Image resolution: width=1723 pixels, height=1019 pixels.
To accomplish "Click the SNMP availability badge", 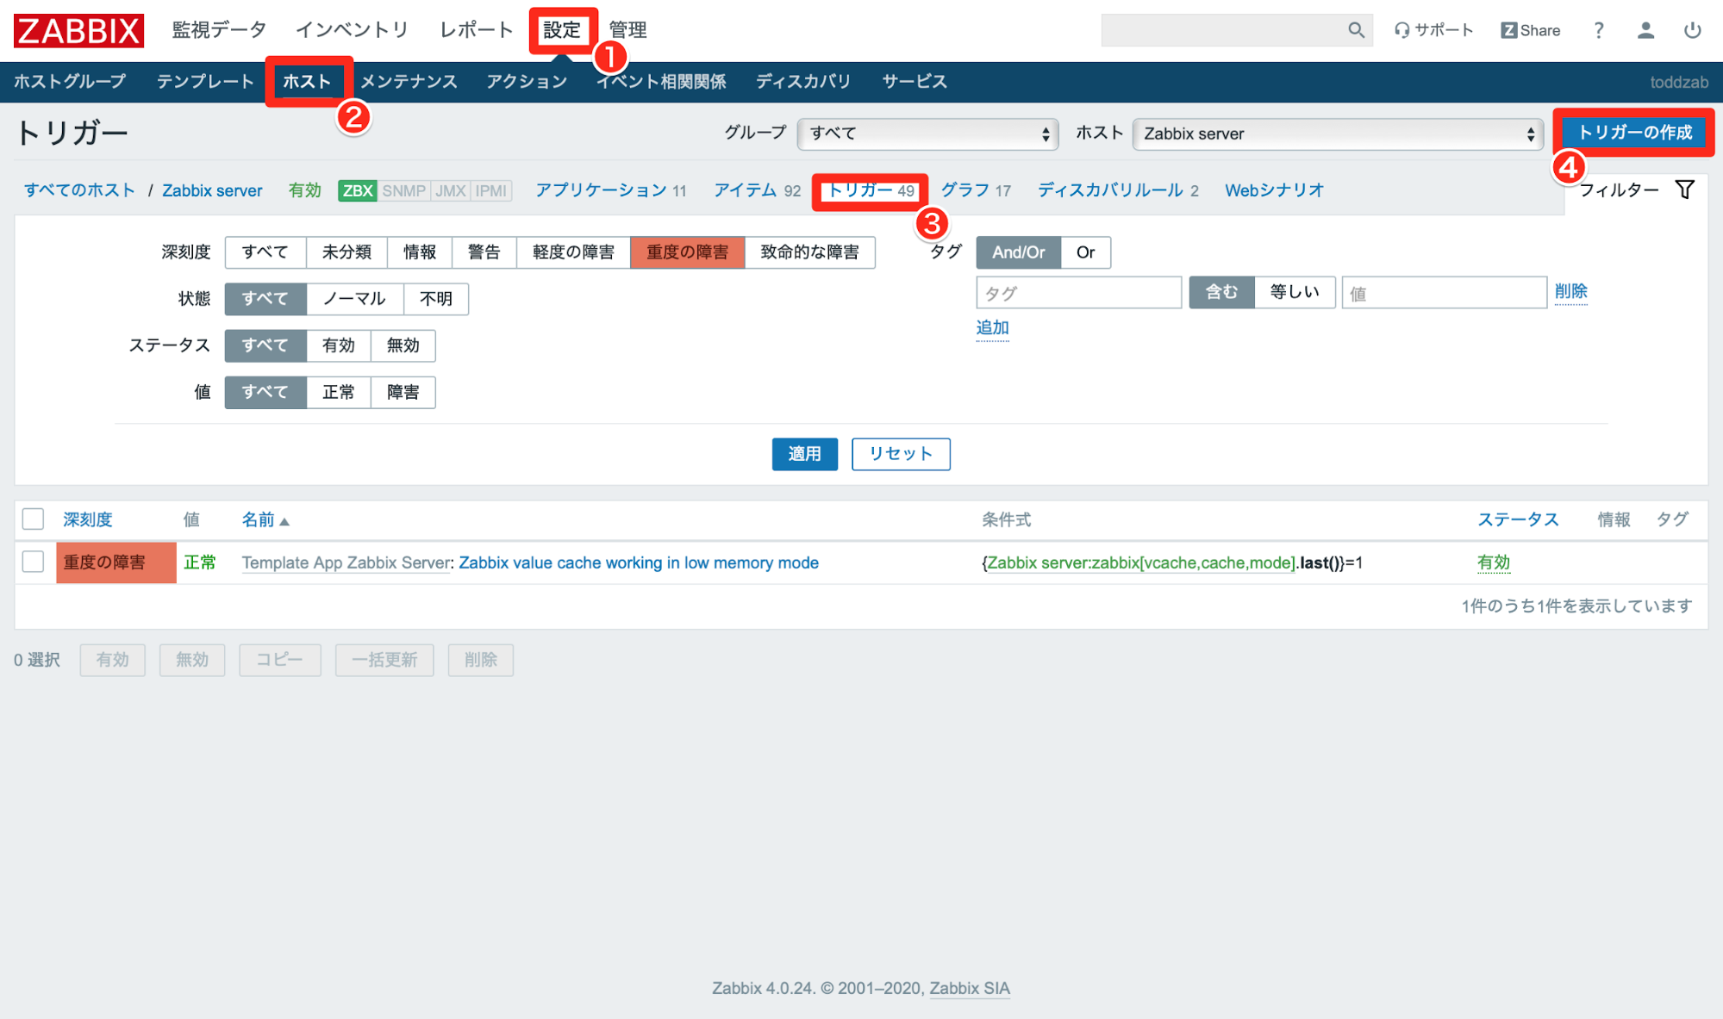I will [x=403, y=190].
